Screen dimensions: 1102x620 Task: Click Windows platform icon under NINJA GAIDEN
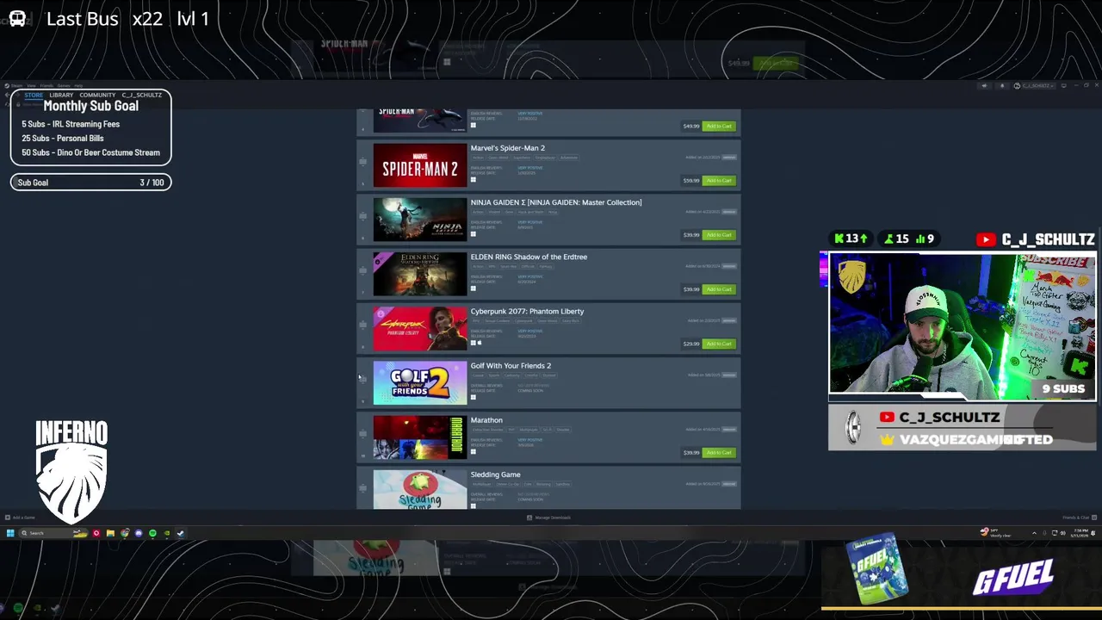(473, 234)
